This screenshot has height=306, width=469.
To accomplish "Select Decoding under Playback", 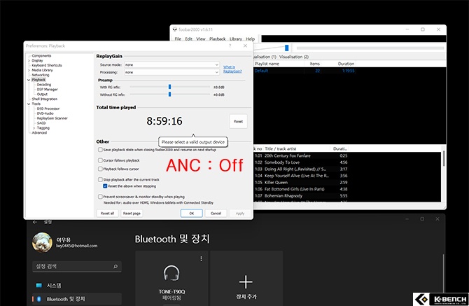I will click(x=44, y=85).
